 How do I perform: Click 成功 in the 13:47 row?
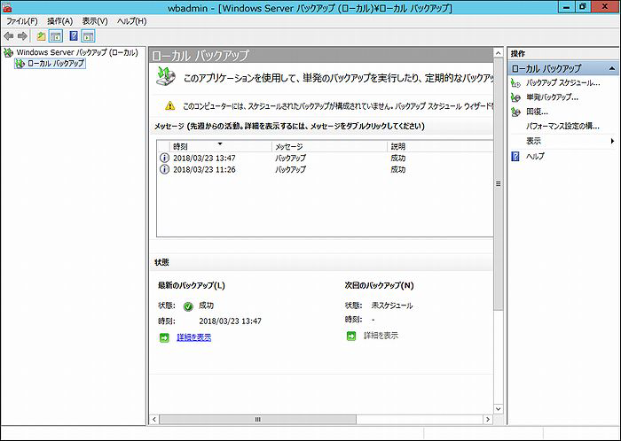point(398,158)
